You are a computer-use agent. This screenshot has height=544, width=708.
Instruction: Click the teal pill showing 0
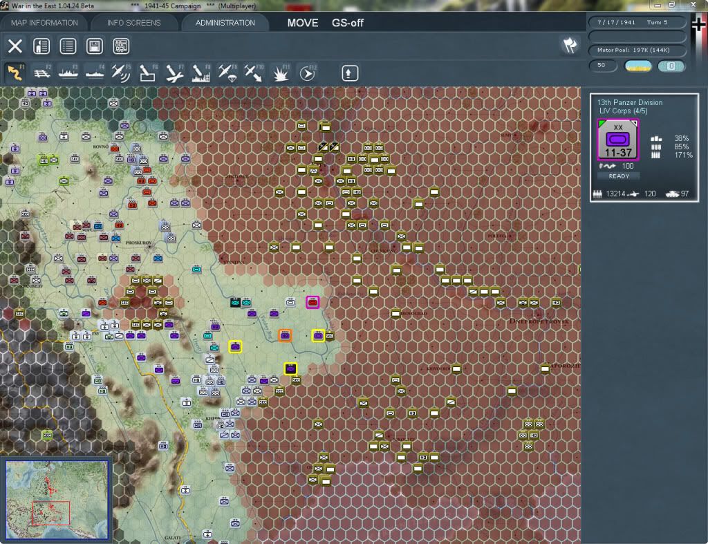pos(671,66)
